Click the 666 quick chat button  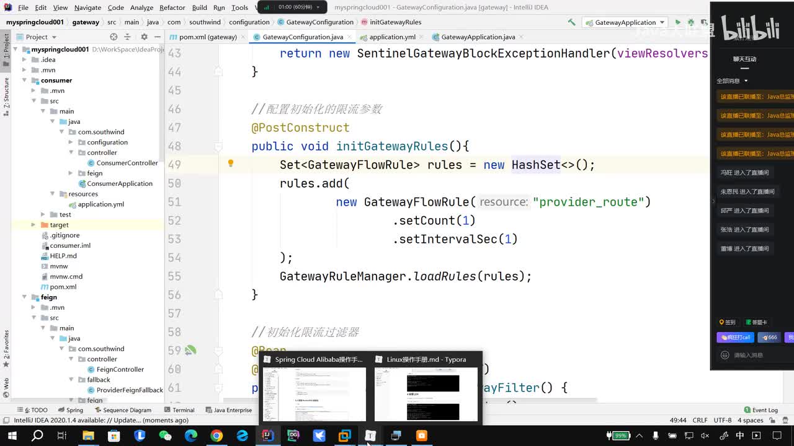pos(769,338)
